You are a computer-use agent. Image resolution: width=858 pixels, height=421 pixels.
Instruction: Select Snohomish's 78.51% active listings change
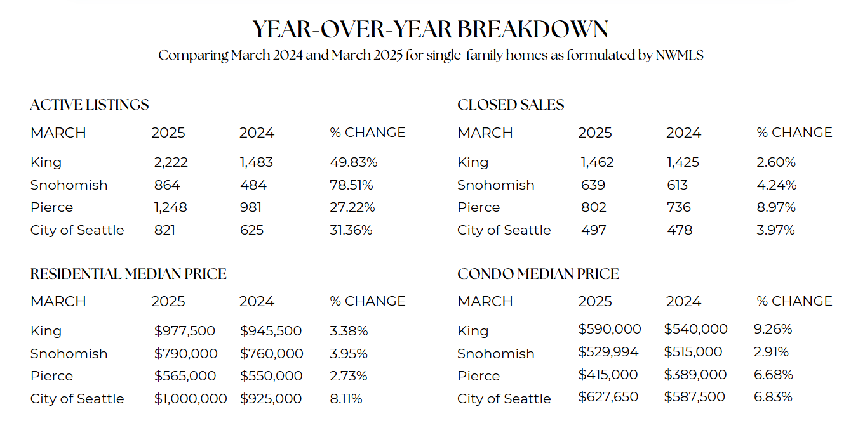[x=351, y=185]
